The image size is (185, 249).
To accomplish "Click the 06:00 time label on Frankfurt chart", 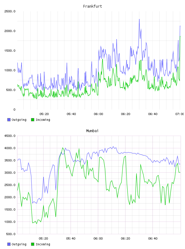I will coord(98,114).
